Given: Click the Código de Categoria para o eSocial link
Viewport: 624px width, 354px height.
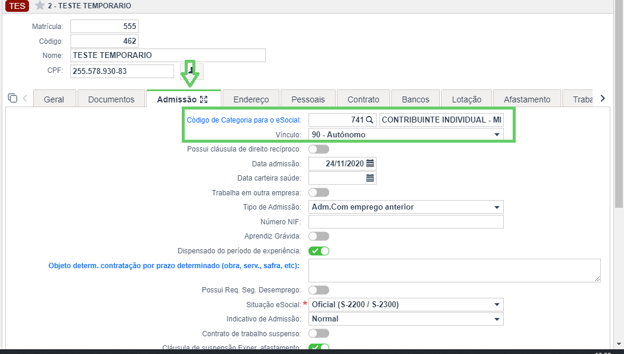Looking at the screenshot, I should (244, 120).
